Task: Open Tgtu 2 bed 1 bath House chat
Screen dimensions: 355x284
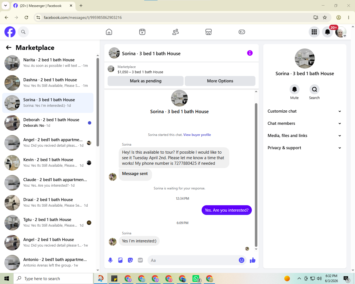Action: tap(48, 223)
